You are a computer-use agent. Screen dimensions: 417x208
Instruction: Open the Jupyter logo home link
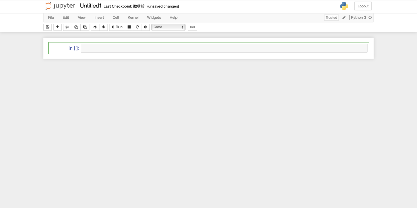pyautogui.click(x=60, y=6)
